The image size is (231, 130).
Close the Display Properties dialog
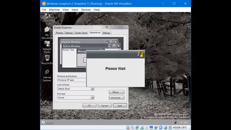tap(126, 27)
